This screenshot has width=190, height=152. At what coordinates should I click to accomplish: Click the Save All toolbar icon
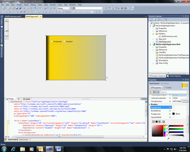[x=20, y=8]
